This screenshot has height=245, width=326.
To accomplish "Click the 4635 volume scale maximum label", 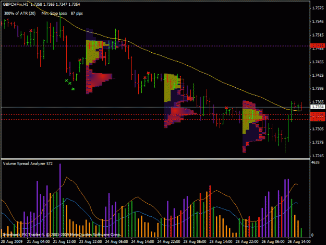I will pos(316,162).
